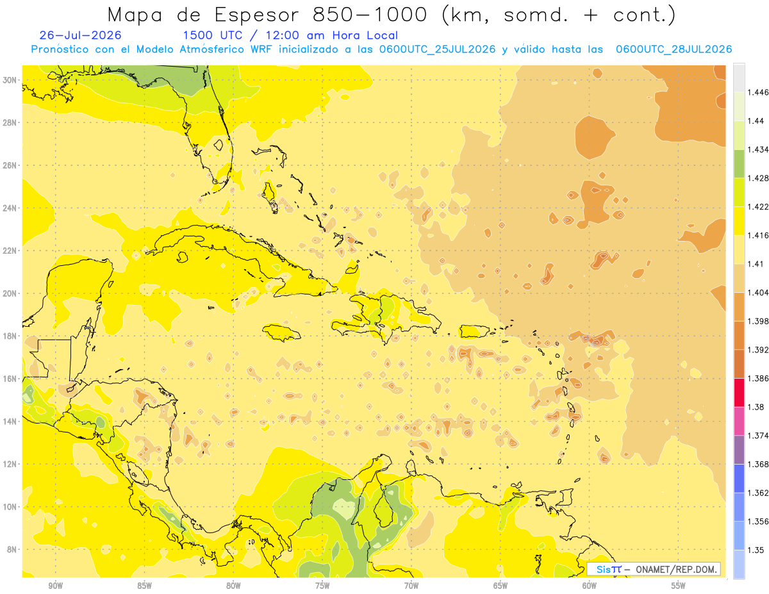769x594 pixels.
Task: Click the legend value '1.44'
Action: (756, 121)
